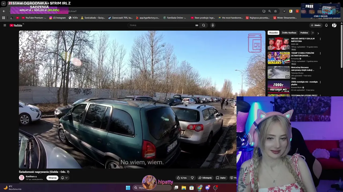Open the Utwórz create button

click(316, 25)
